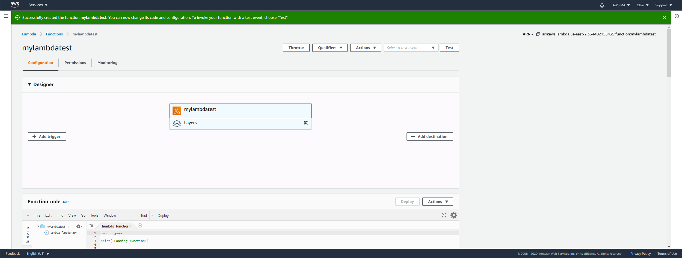This screenshot has width=682, height=258.
Task: Open code editor preferences gear
Action: click(x=454, y=215)
